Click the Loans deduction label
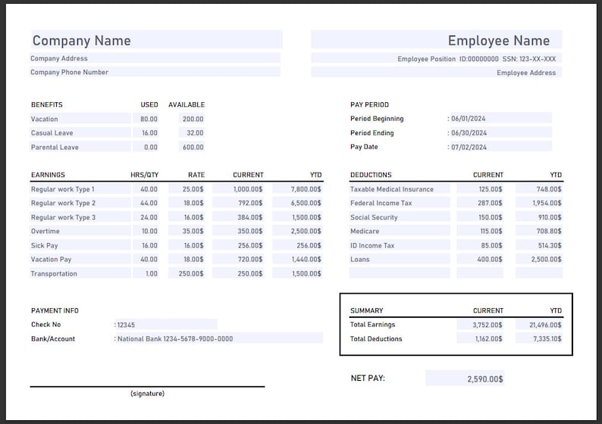 pyautogui.click(x=359, y=259)
